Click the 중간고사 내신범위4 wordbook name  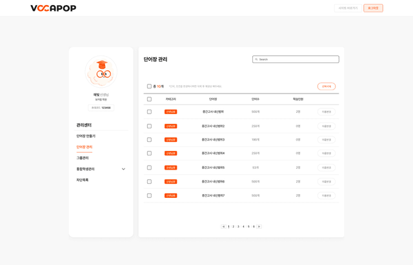(213, 153)
